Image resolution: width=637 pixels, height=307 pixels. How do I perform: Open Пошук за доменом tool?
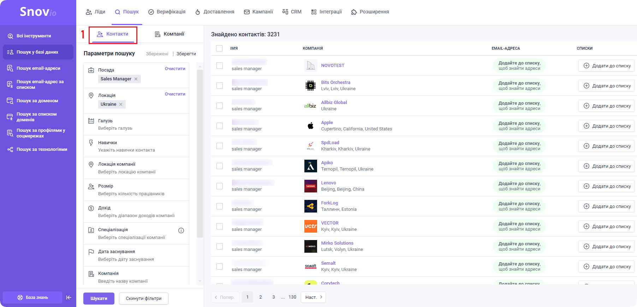tap(38, 101)
